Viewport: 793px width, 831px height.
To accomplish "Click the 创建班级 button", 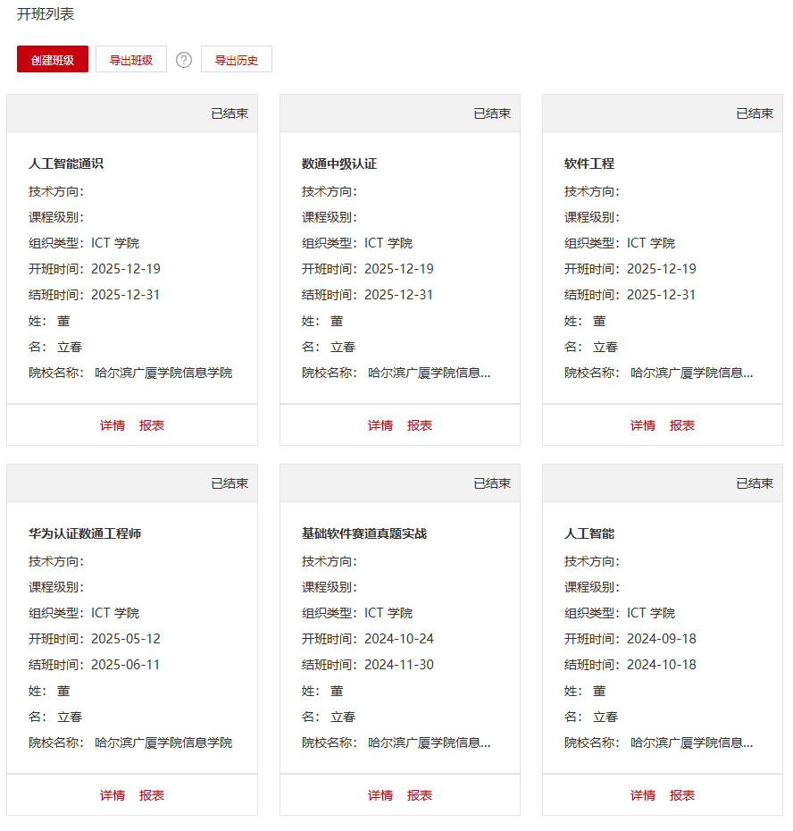I will pyautogui.click(x=53, y=60).
